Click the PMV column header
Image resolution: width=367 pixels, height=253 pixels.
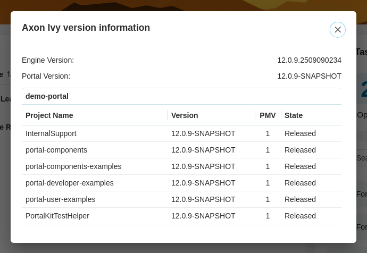coord(268,115)
